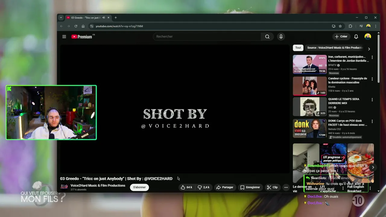Click the 'Nebula CS2' channel name
The width and height of the screenshot is (386, 217).
pyautogui.click(x=336, y=129)
